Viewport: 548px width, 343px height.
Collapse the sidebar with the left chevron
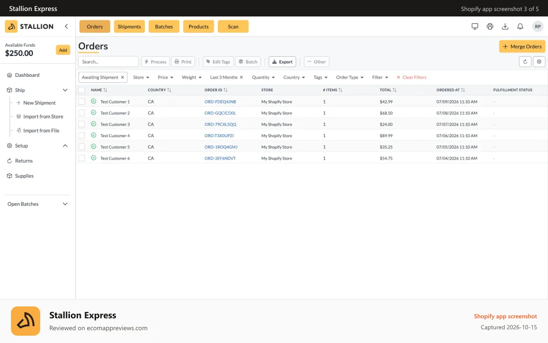tap(66, 27)
